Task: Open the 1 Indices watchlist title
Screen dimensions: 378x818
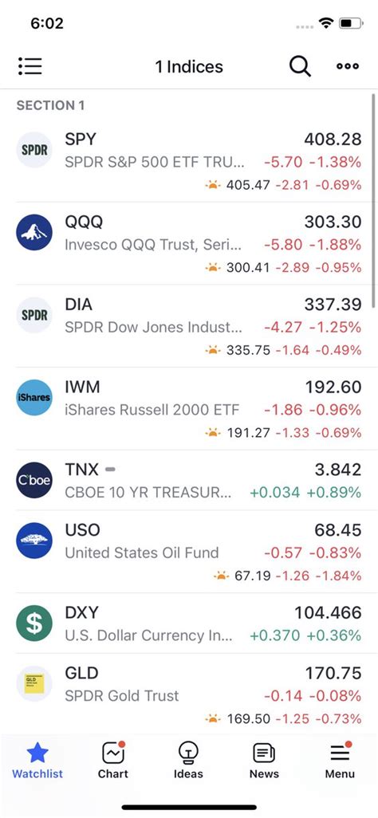Action: click(x=189, y=67)
